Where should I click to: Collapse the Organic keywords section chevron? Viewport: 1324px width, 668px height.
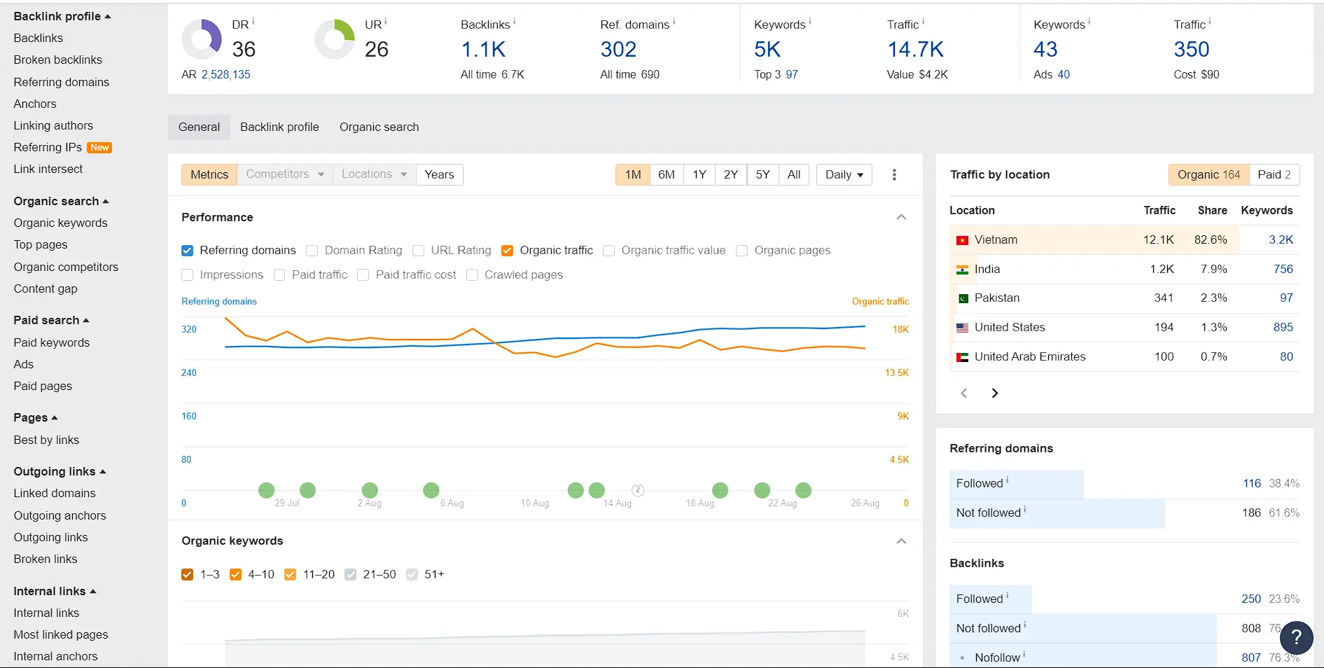tap(901, 541)
